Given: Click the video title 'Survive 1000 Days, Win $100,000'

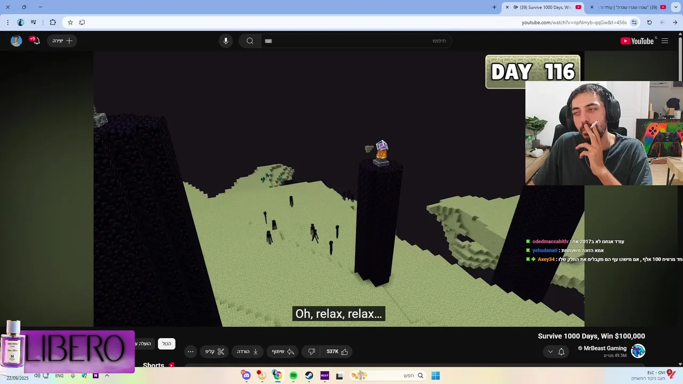Looking at the screenshot, I should [x=591, y=336].
